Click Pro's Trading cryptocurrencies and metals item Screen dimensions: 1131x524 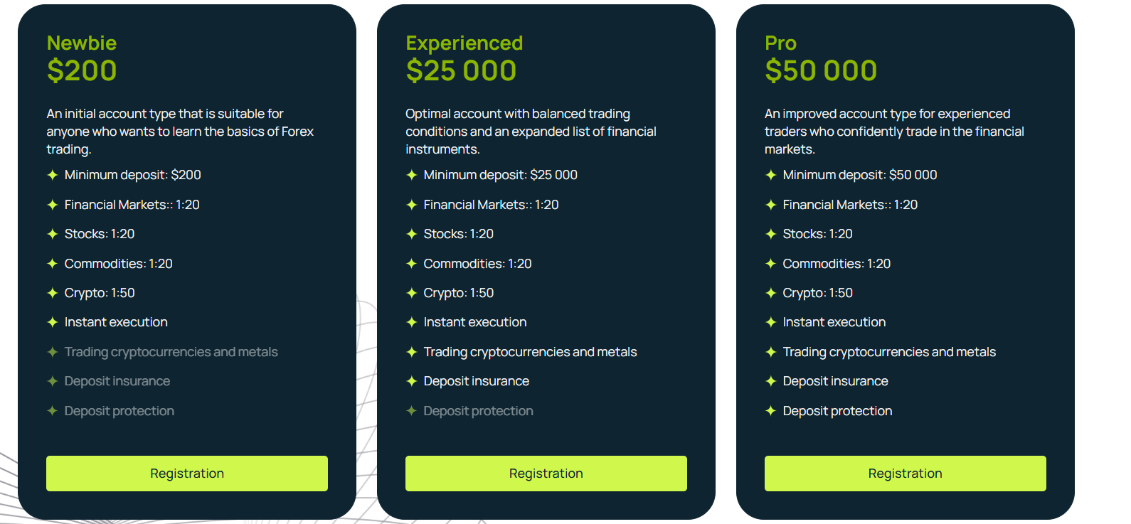click(x=889, y=352)
